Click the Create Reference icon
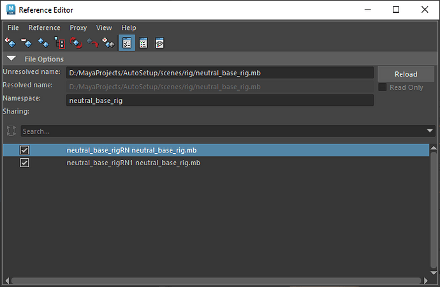The image size is (440, 287). tap(10, 43)
